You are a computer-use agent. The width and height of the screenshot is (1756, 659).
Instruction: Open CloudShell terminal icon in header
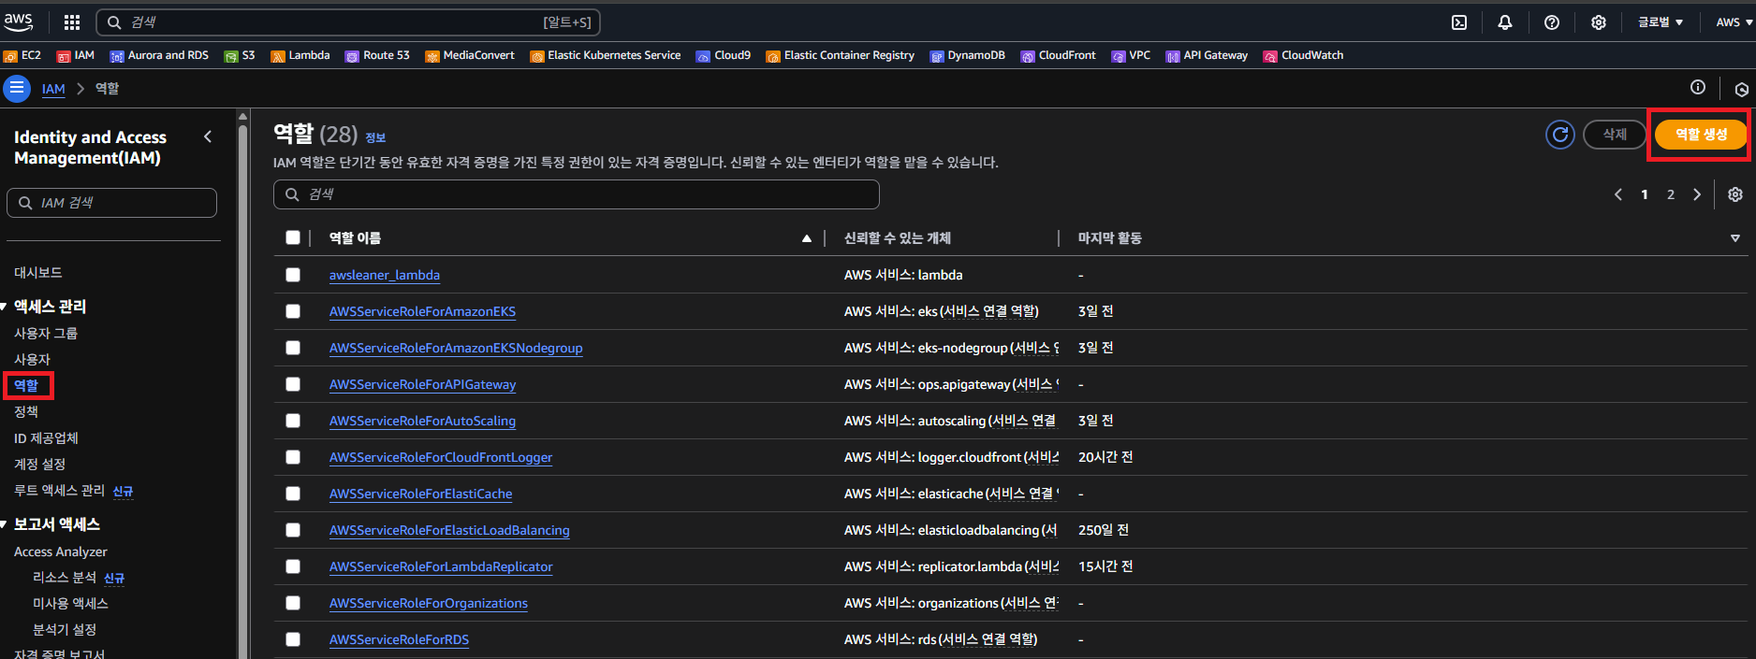1459,22
